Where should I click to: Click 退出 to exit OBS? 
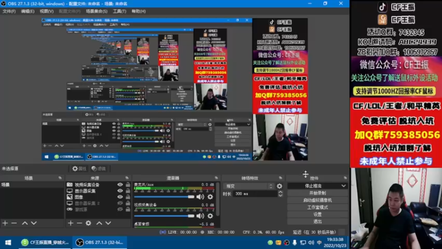click(317, 221)
